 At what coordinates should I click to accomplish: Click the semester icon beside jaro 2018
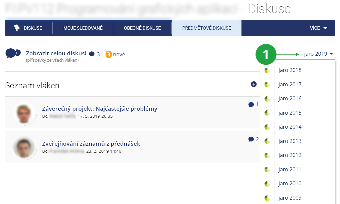point(267,70)
